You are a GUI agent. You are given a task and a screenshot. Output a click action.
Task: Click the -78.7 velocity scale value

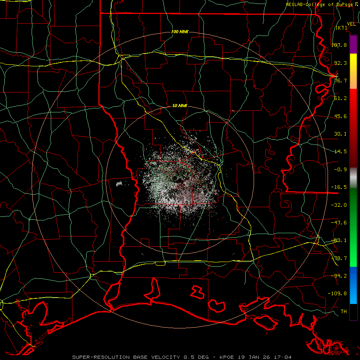coord(339,258)
